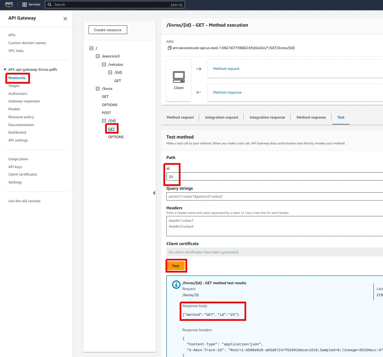Switch to the Integration request tab
Viewport: 383px width, 357px height.
click(222, 117)
